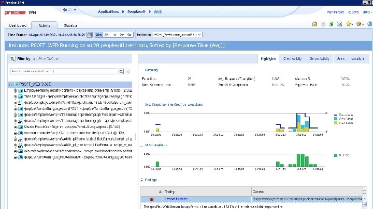The height and width of the screenshot is (209, 373).
Task: Expand the Tree Manager tree node
Action: tap(15, 97)
